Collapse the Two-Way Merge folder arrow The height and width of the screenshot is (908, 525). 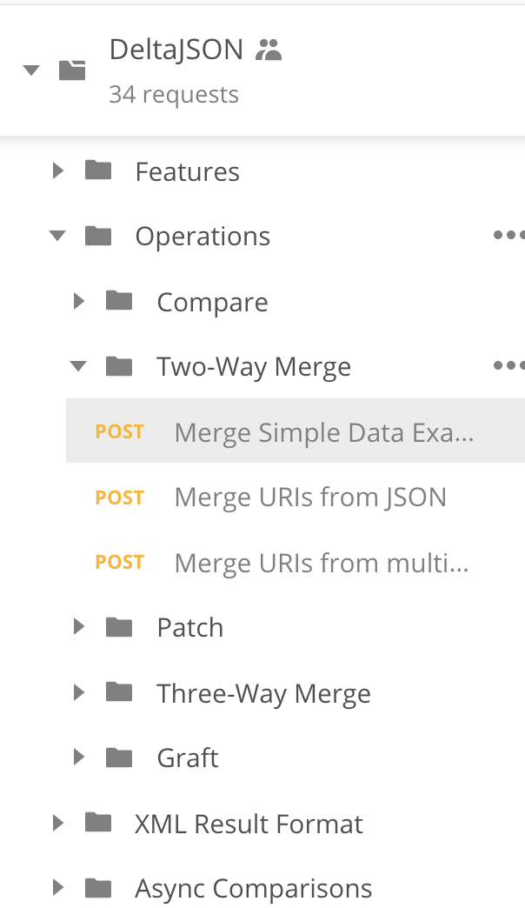pos(79,366)
